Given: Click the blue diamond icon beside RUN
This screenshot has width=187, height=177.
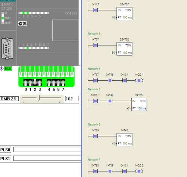Looking at the screenshot, I should [x=2, y=69].
